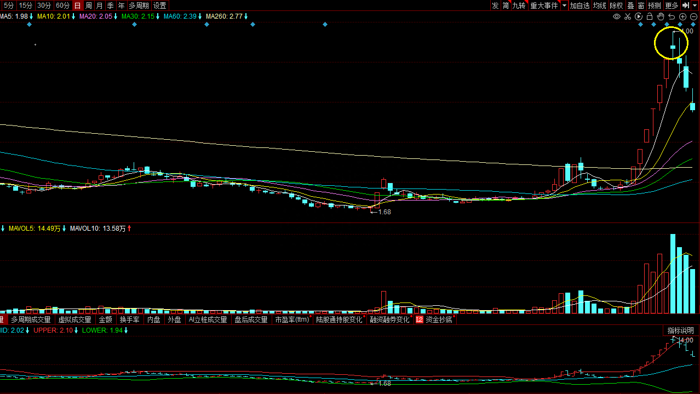Image resolution: width=700 pixels, height=394 pixels.
Task: Open the dropdown arrow at toolbar's far right
Action: pyautogui.click(x=695, y=5)
